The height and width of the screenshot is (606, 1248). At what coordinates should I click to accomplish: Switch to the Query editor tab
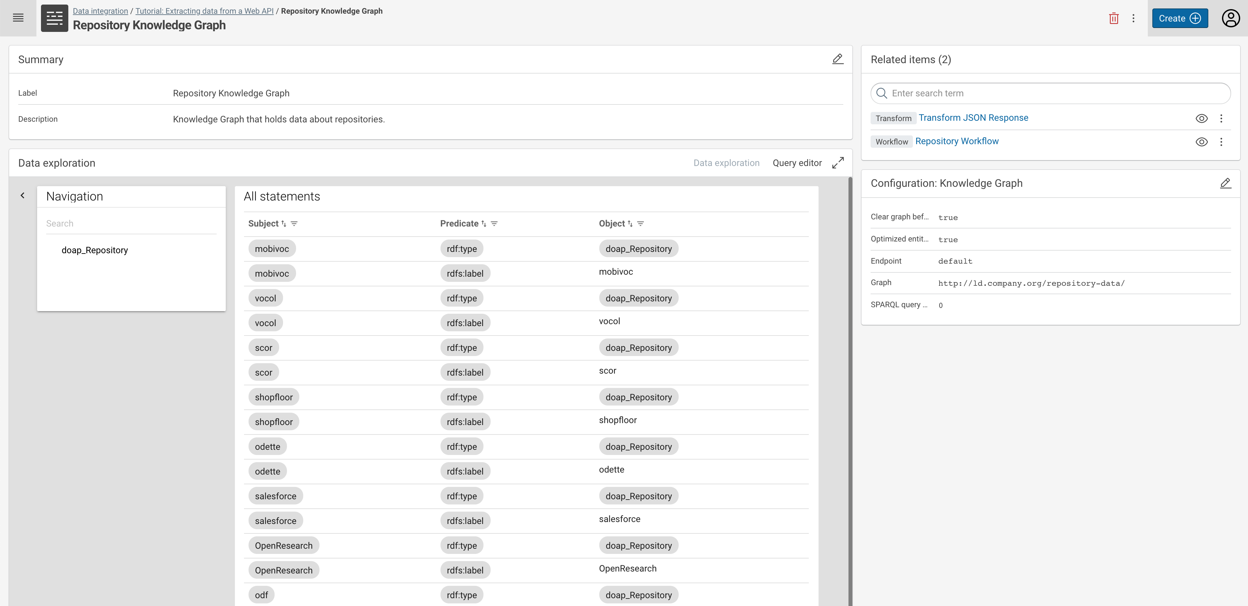(796, 162)
